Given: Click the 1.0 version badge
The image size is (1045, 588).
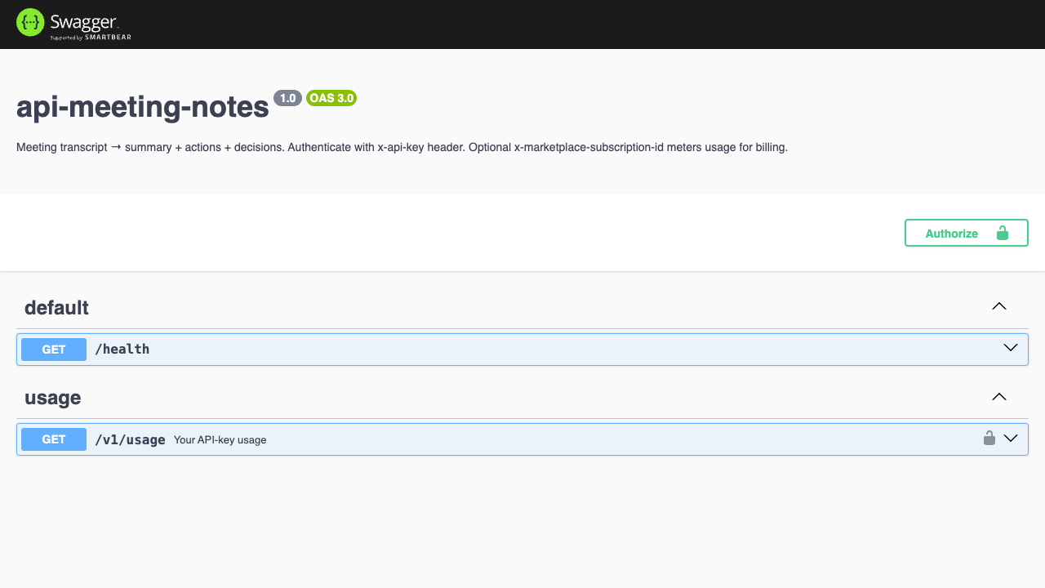Looking at the screenshot, I should pos(287,98).
